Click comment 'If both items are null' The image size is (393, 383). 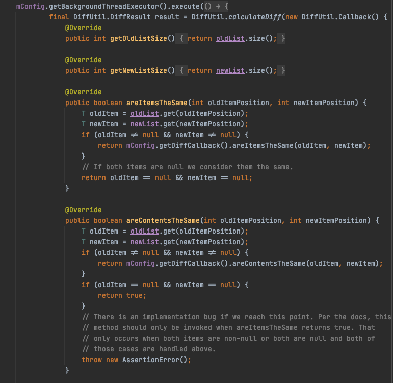coord(188,167)
